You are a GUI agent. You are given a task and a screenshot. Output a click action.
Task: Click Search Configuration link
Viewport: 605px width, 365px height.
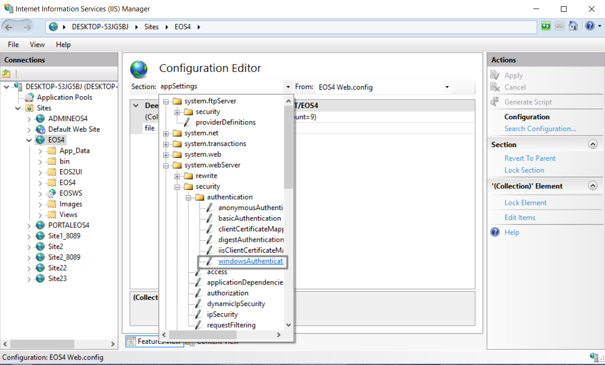pos(540,128)
